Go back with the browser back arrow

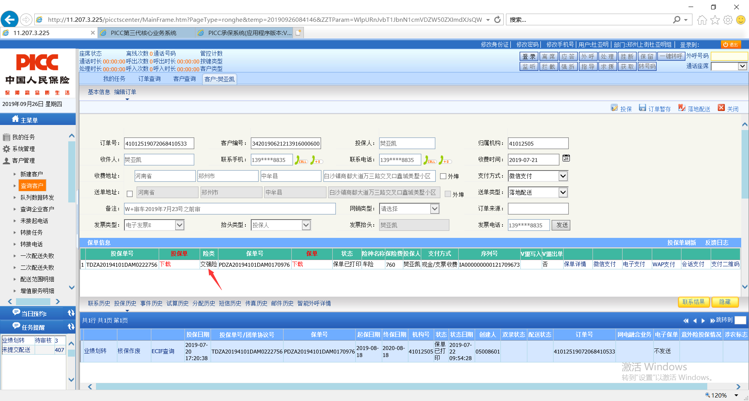[10, 19]
